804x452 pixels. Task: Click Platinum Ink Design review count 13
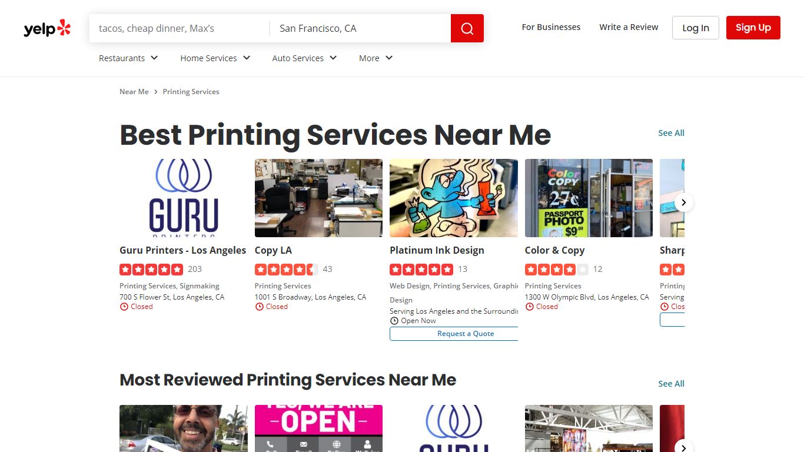(463, 269)
